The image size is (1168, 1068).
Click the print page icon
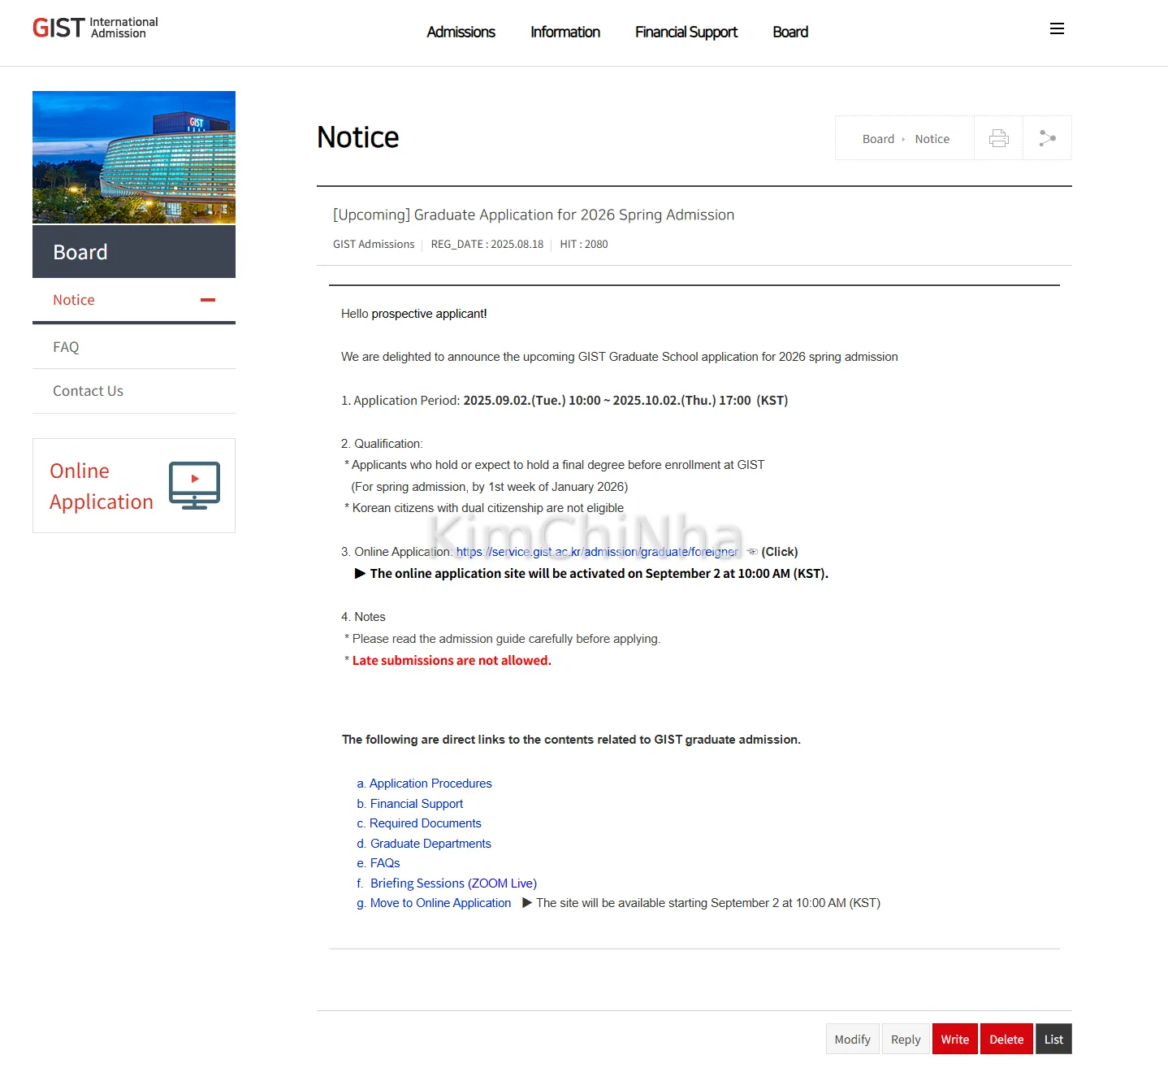[x=998, y=138]
